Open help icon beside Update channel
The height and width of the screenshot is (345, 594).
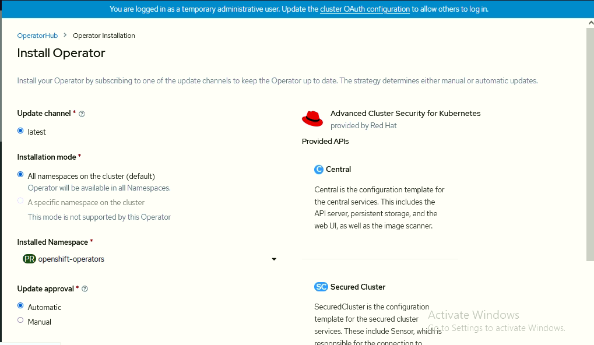82,114
